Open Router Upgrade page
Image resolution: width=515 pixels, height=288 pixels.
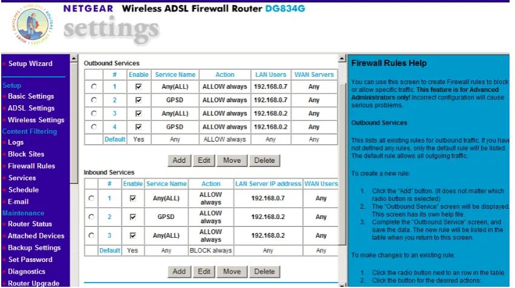point(33,283)
